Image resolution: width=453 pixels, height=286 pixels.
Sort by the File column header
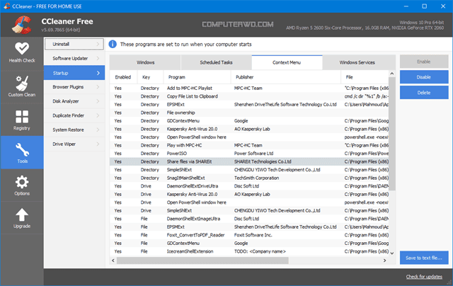(x=365, y=77)
